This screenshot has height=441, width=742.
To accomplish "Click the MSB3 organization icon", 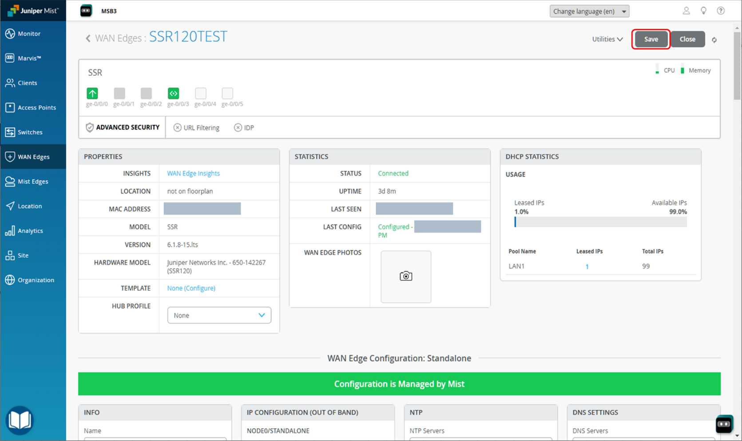I will pyautogui.click(x=86, y=11).
